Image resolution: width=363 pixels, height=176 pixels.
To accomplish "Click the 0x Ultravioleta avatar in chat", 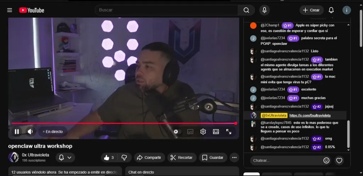I will (253, 115).
